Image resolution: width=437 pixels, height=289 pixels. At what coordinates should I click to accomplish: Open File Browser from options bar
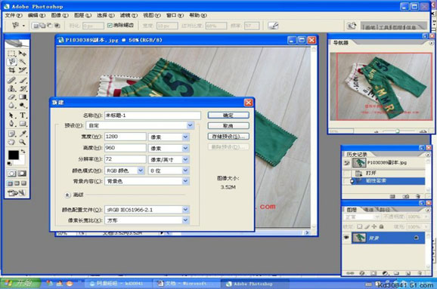(x=352, y=26)
